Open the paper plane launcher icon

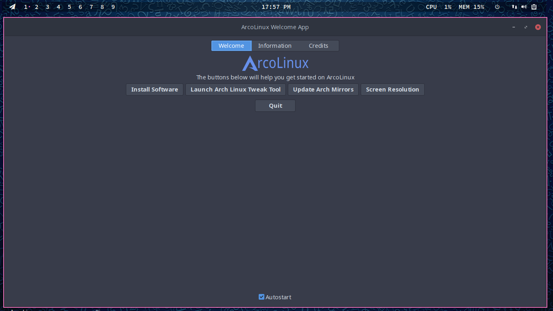[13, 7]
